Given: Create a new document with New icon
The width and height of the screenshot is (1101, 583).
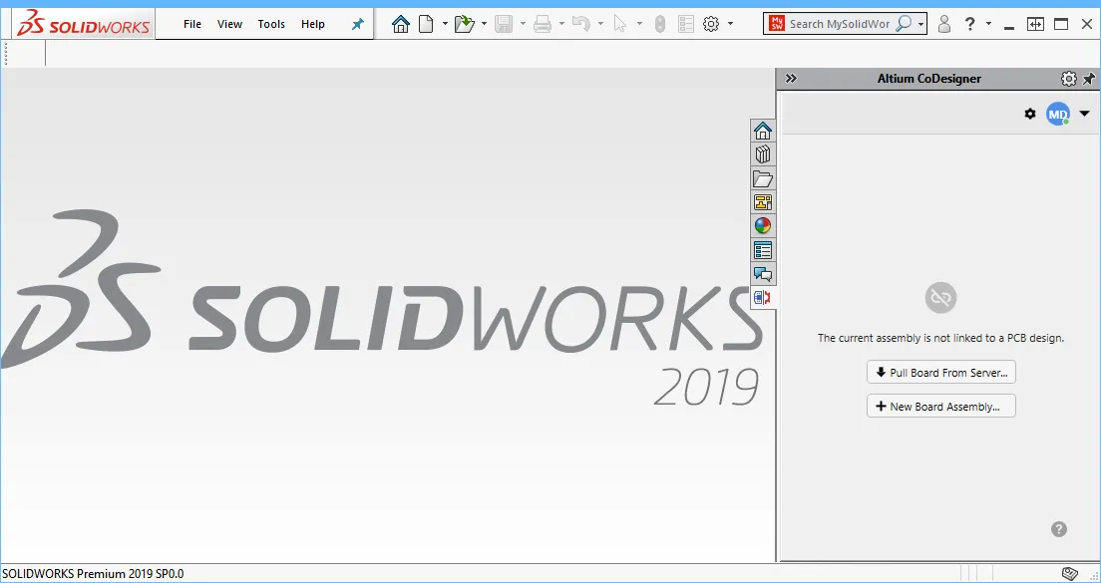Looking at the screenshot, I should (x=426, y=25).
